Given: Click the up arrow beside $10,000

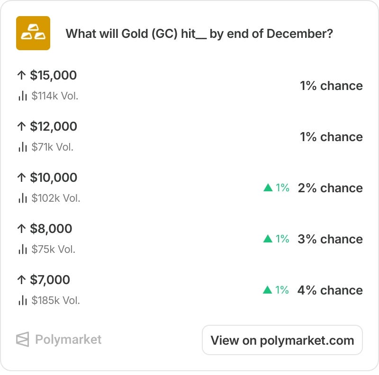Looking at the screenshot, I should [21, 178].
